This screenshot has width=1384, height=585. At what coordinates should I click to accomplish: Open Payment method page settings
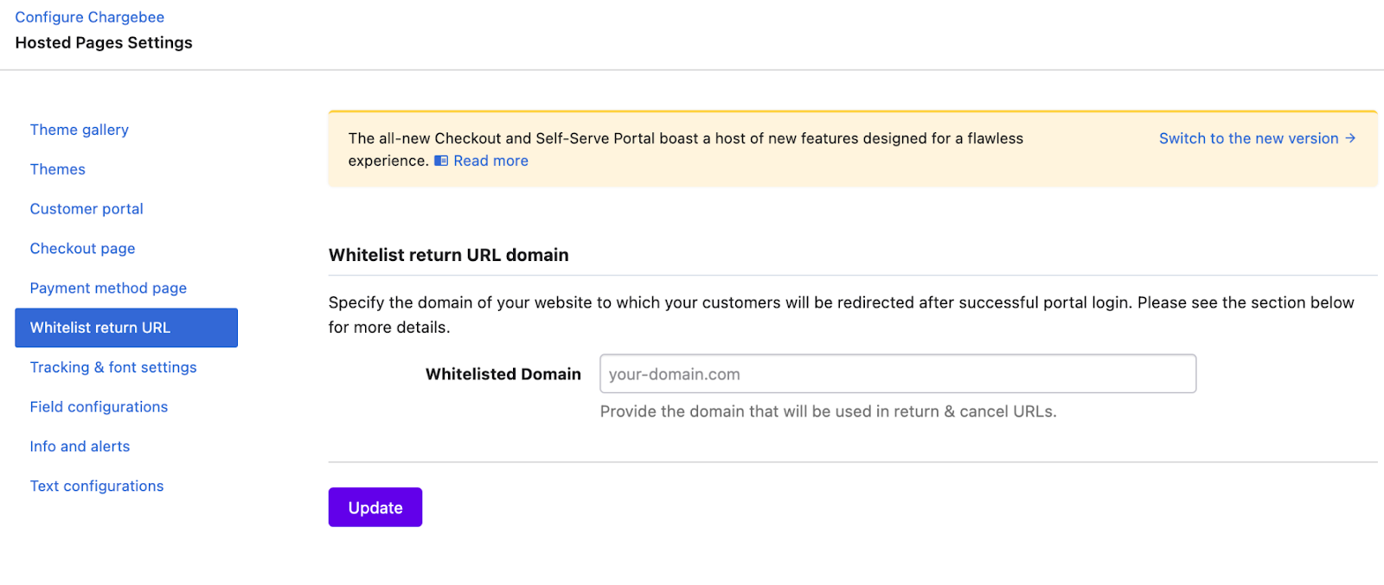(x=108, y=289)
